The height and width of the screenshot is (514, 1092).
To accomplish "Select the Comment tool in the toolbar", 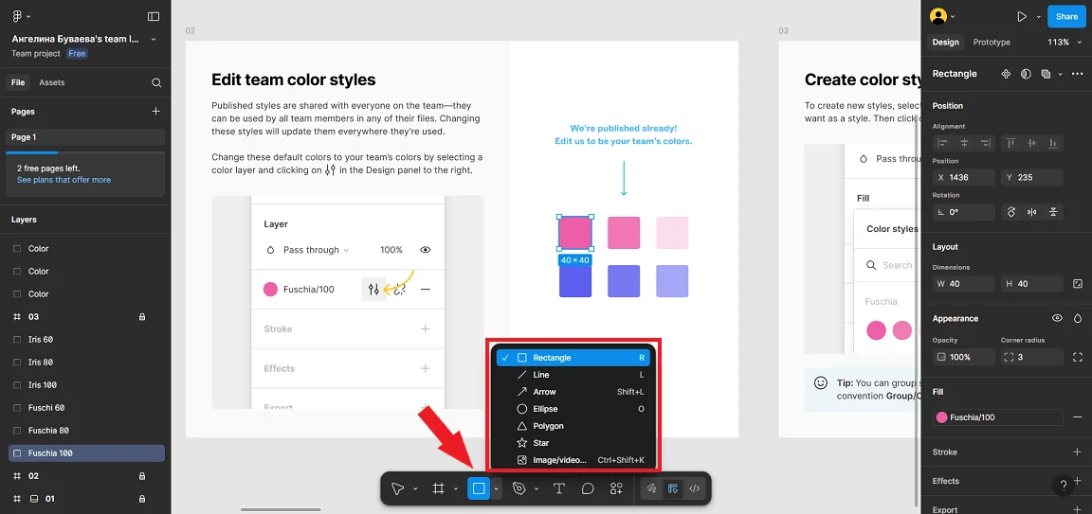I will coord(588,488).
